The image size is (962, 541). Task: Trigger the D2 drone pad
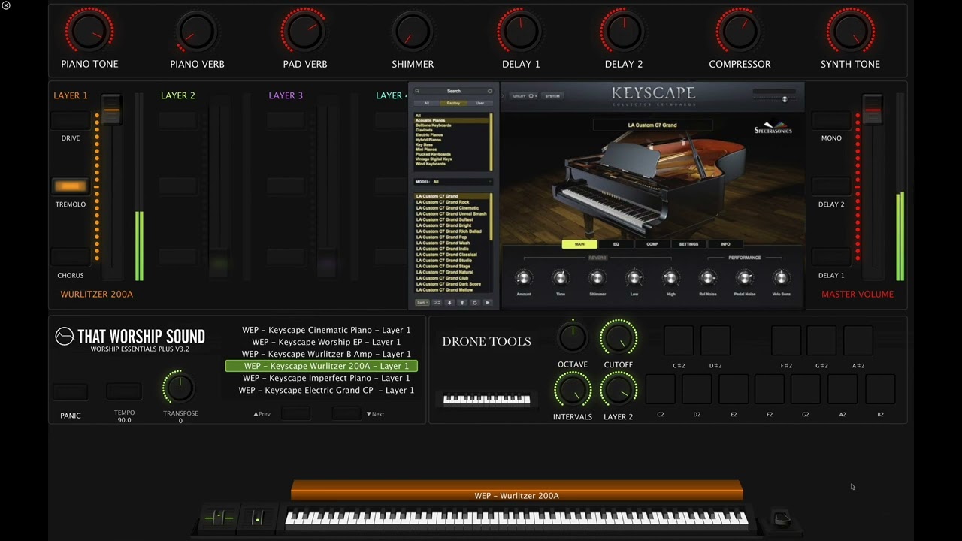(x=697, y=390)
